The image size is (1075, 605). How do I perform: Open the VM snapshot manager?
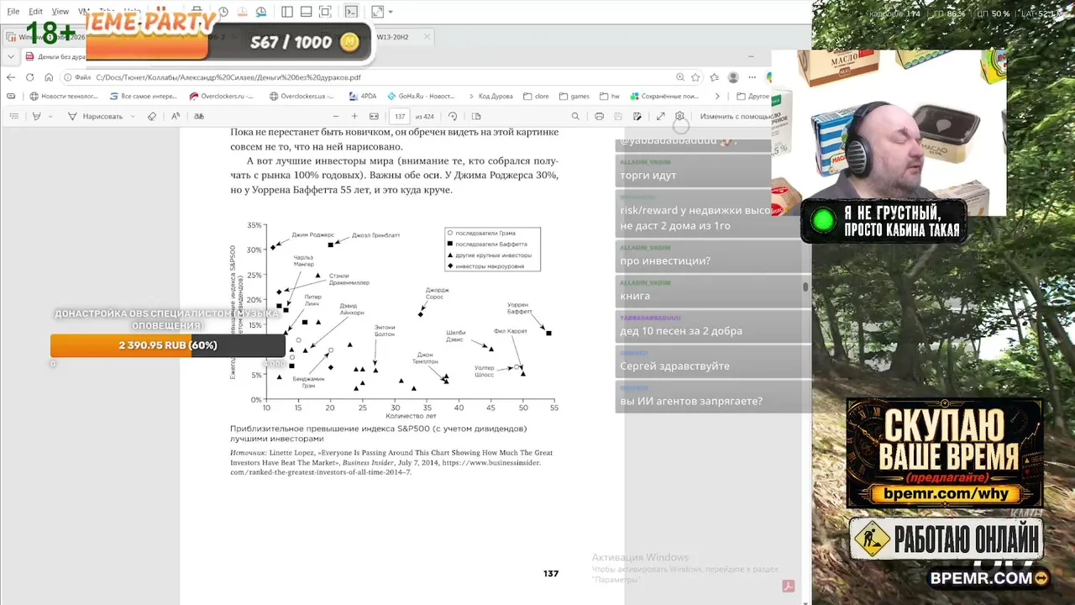(261, 12)
